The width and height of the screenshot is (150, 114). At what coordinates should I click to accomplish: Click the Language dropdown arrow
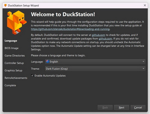143,61
